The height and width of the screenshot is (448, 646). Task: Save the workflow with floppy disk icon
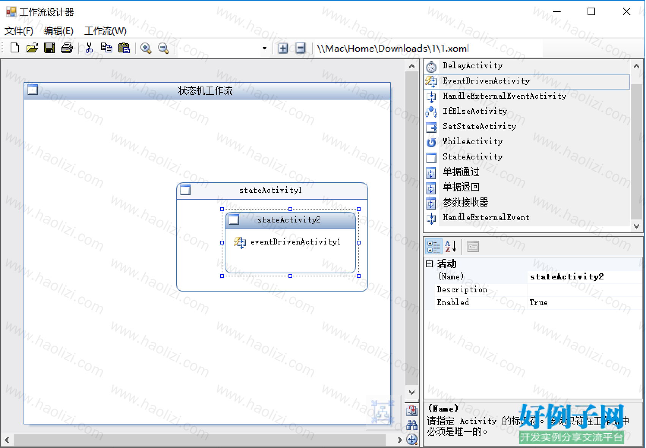point(49,48)
